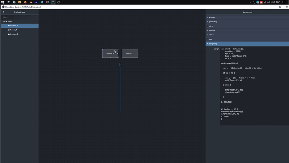Show hidden system tray icons

(250, 2)
